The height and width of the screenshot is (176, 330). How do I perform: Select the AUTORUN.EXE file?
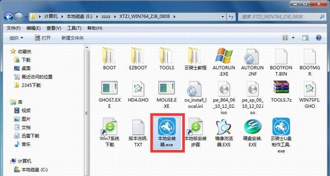224,62
